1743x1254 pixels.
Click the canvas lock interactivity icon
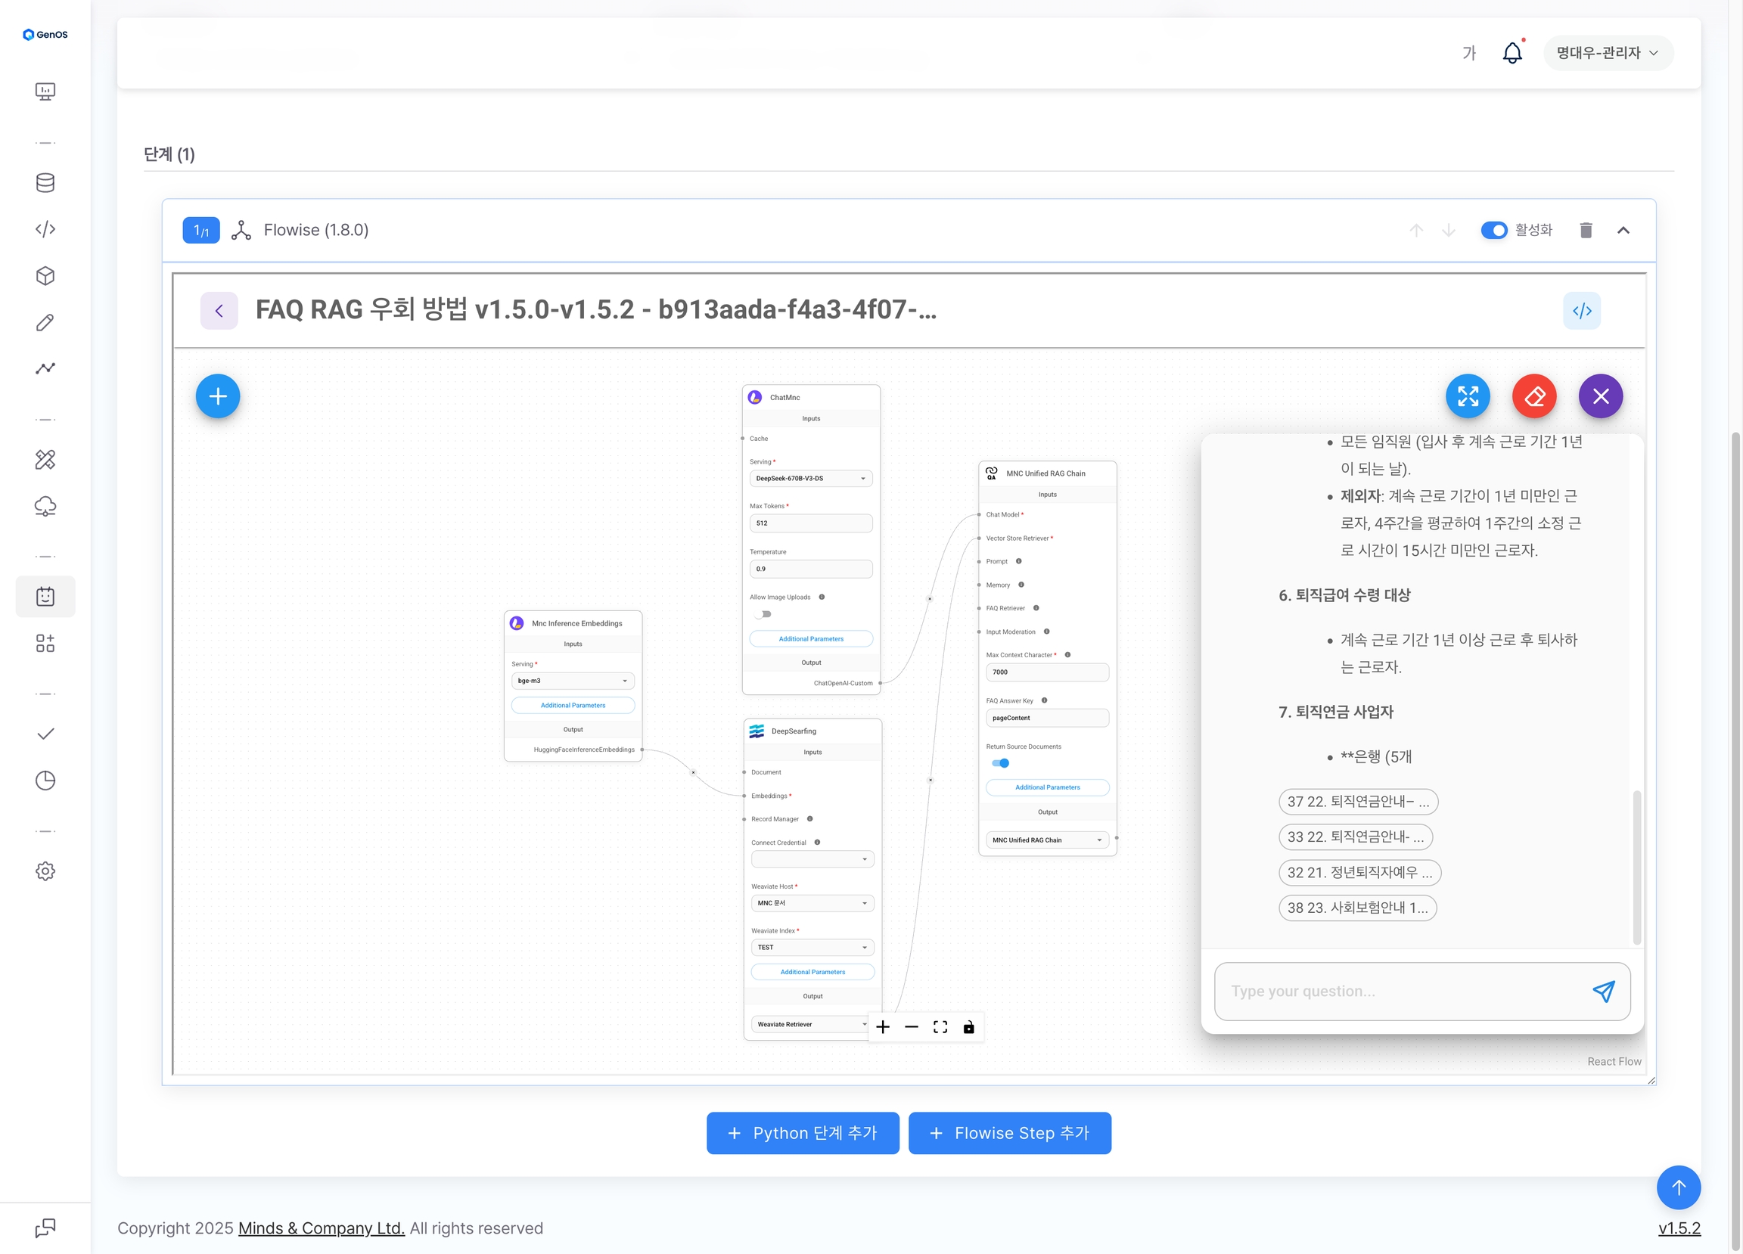pos(968,1027)
